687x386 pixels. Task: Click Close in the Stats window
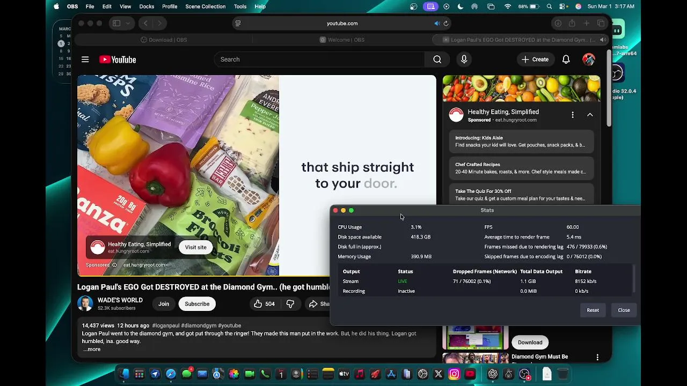tap(624, 310)
